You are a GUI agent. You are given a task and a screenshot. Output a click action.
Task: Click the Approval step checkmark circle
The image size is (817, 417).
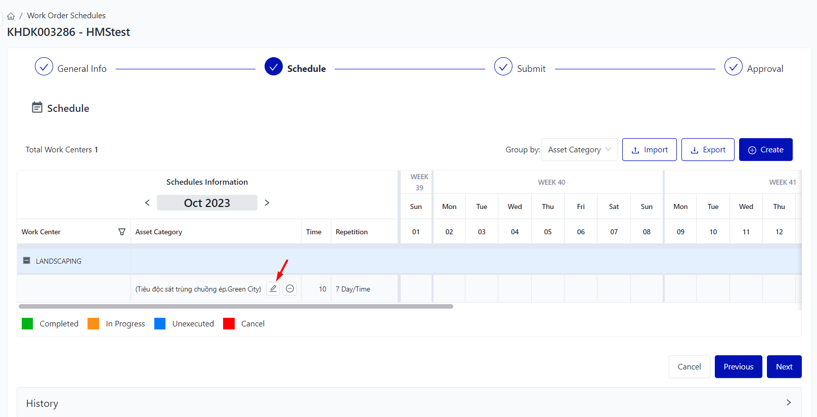pyautogui.click(x=733, y=67)
